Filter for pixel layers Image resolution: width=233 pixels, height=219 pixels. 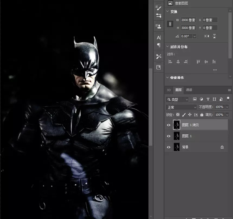coord(195,99)
